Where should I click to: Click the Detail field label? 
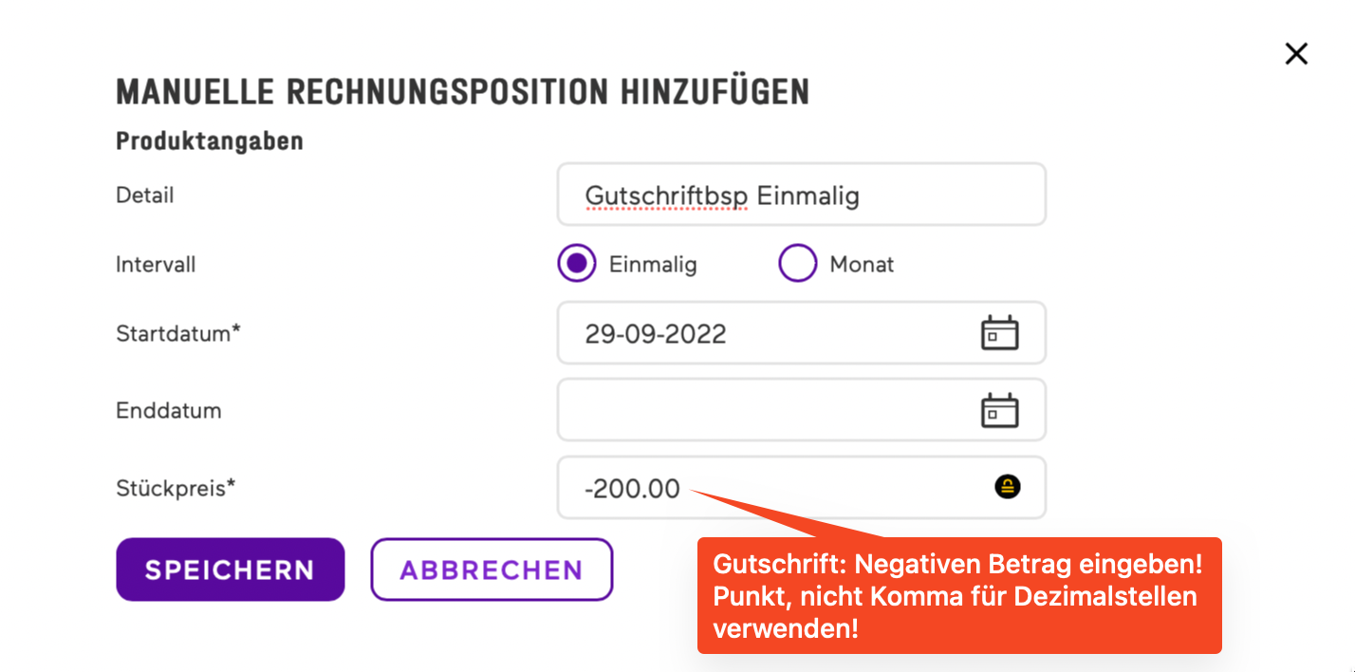[x=145, y=196]
